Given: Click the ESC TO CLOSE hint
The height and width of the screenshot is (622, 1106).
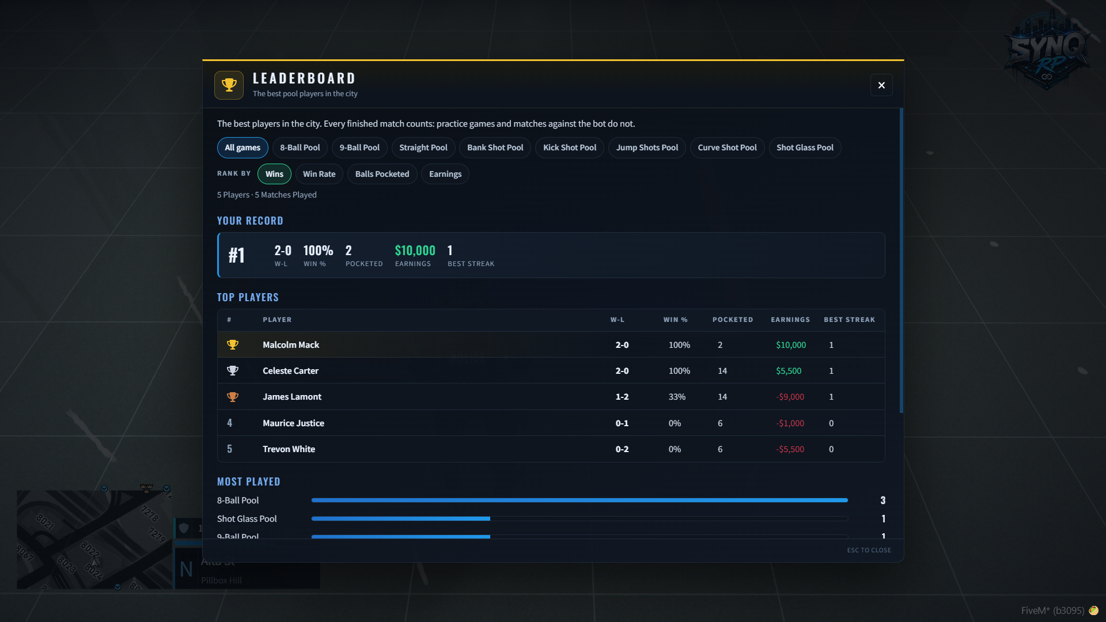Looking at the screenshot, I should coord(869,551).
